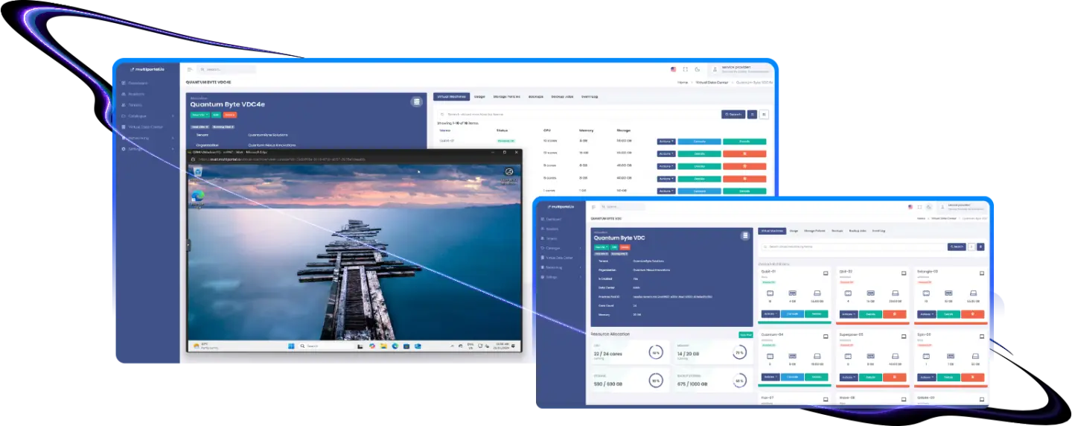Click console monitor icon on Qubit-01 card
Screen dimensions: 1072x426
tap(826, 273)
